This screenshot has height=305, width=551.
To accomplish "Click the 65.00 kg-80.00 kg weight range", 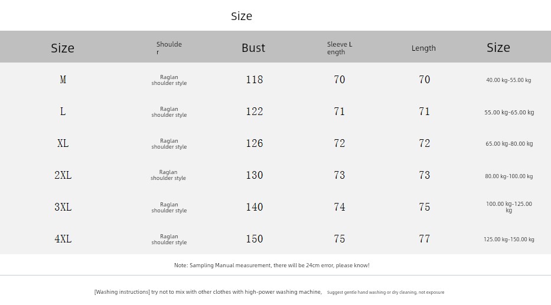I will 509,144.
